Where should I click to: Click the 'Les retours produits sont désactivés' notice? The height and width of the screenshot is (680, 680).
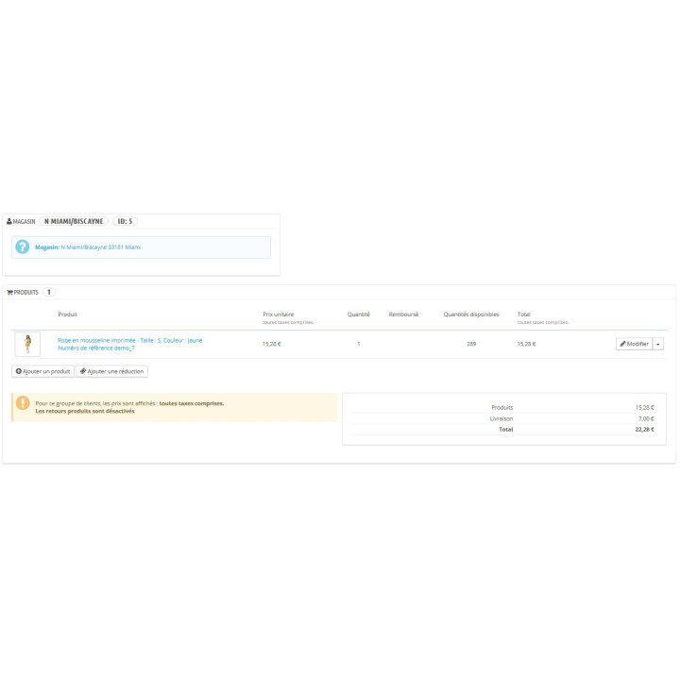click(x=85, y=411)
